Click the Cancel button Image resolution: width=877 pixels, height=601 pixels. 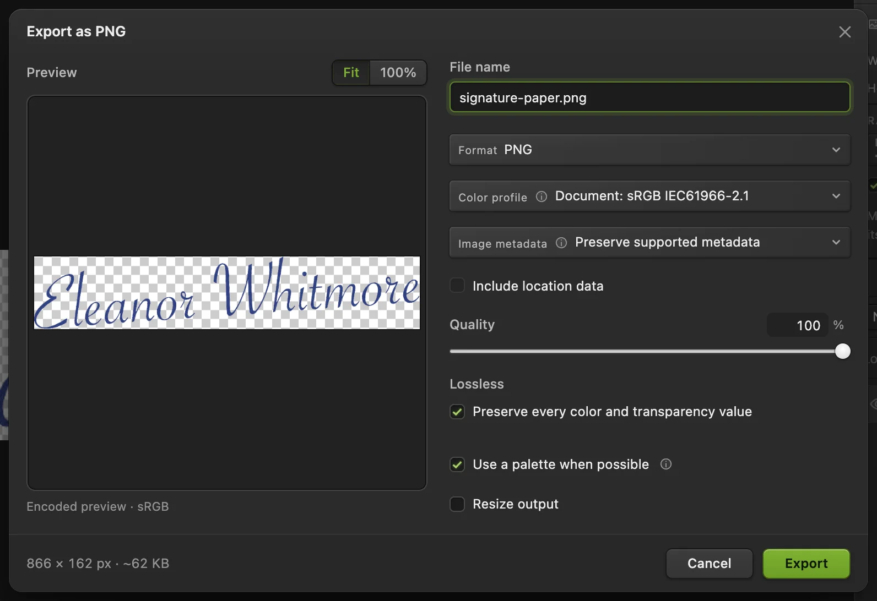(x=710, y=564)
